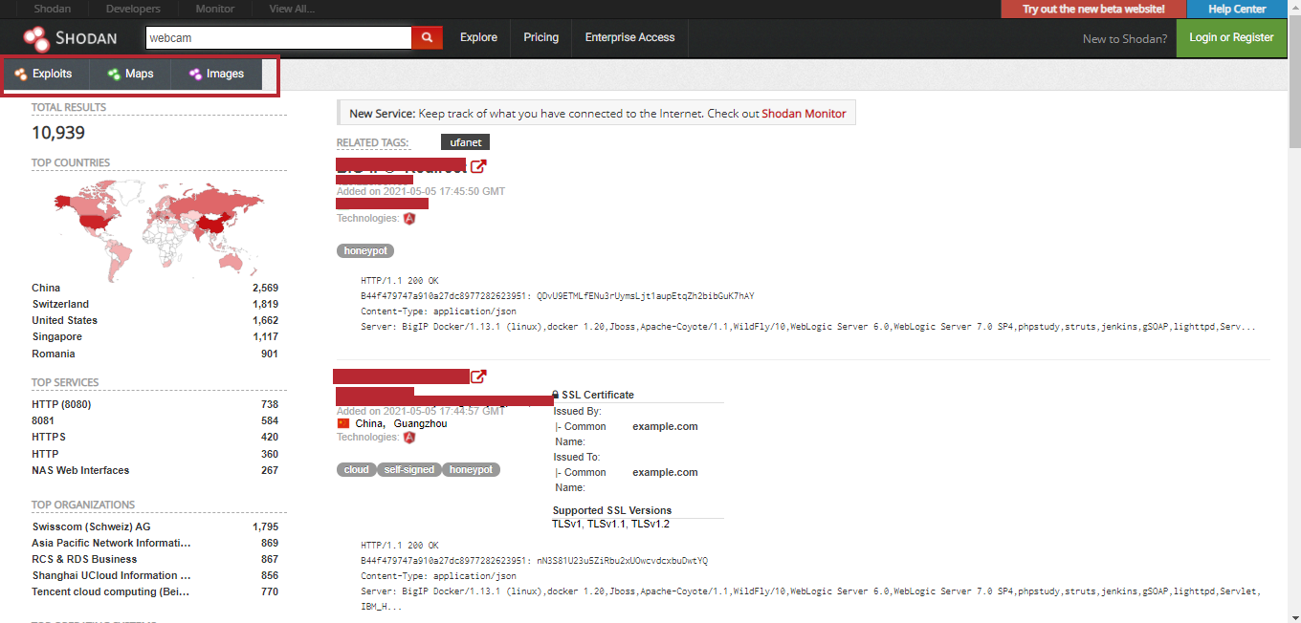Click Angular technology icon in Guangzhou result
Viewport: 1301px width, 623px height.
(409, 438)
